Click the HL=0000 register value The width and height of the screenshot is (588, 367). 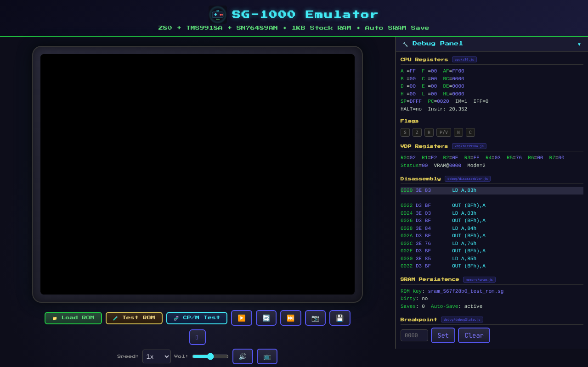click(454, 94)
